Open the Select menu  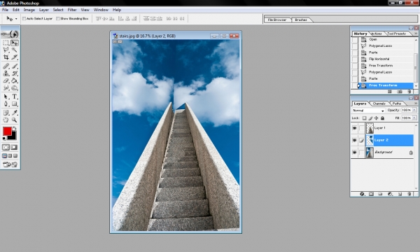58,10
